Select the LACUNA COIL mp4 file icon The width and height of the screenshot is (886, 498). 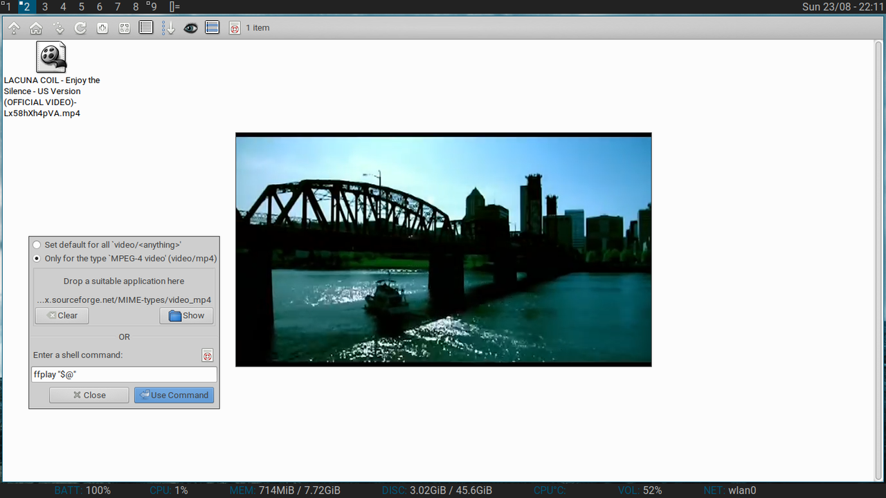pyautogui.click(x=52, y=57)
